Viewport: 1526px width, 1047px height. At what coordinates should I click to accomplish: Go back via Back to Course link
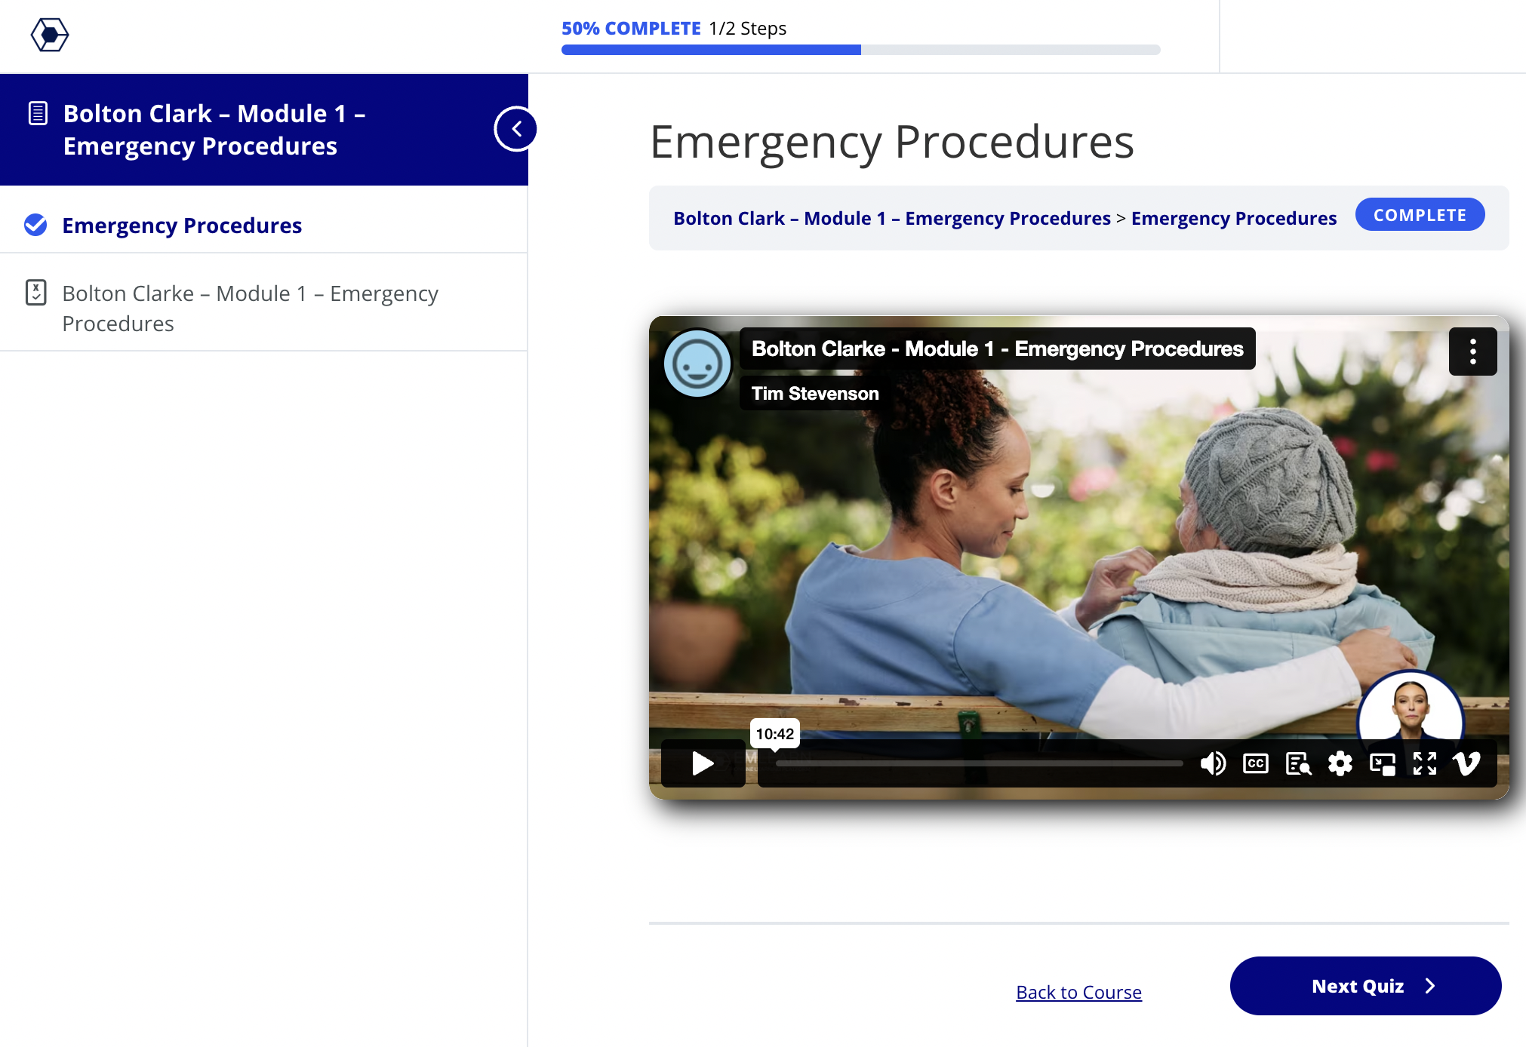point(1078,992)
